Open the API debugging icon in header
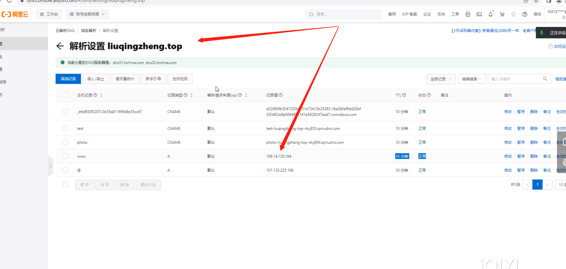Image resolution: width=566 pixels, height=269 pixels. click(468, 14)
